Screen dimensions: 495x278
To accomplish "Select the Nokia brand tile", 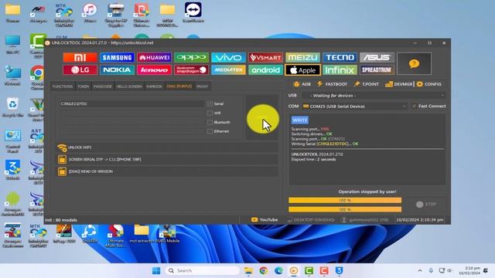I will (x=117, y=69).
